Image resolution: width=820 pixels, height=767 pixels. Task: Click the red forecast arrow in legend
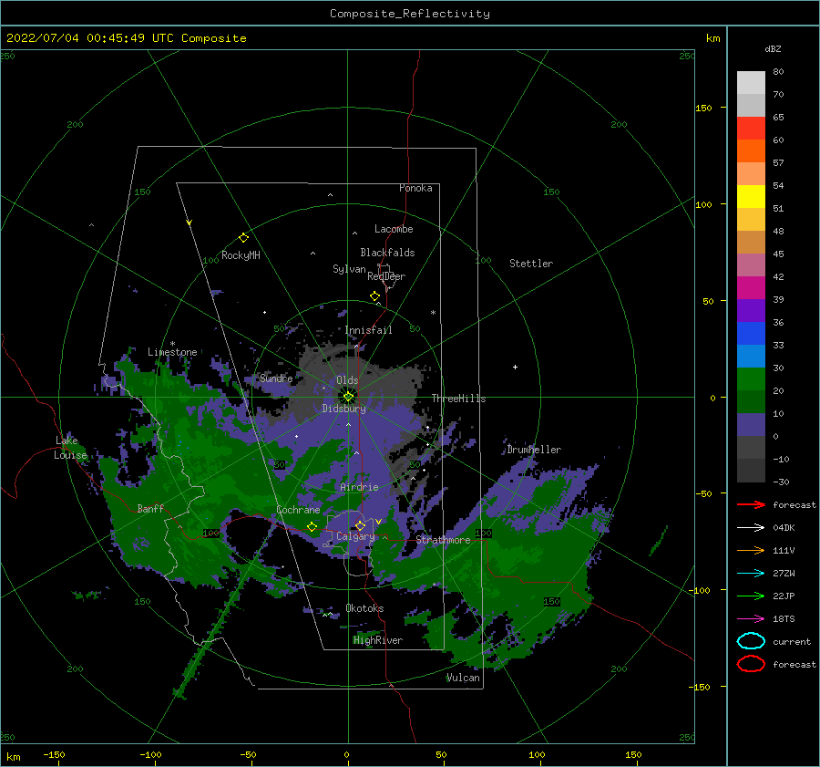(751, 504)
